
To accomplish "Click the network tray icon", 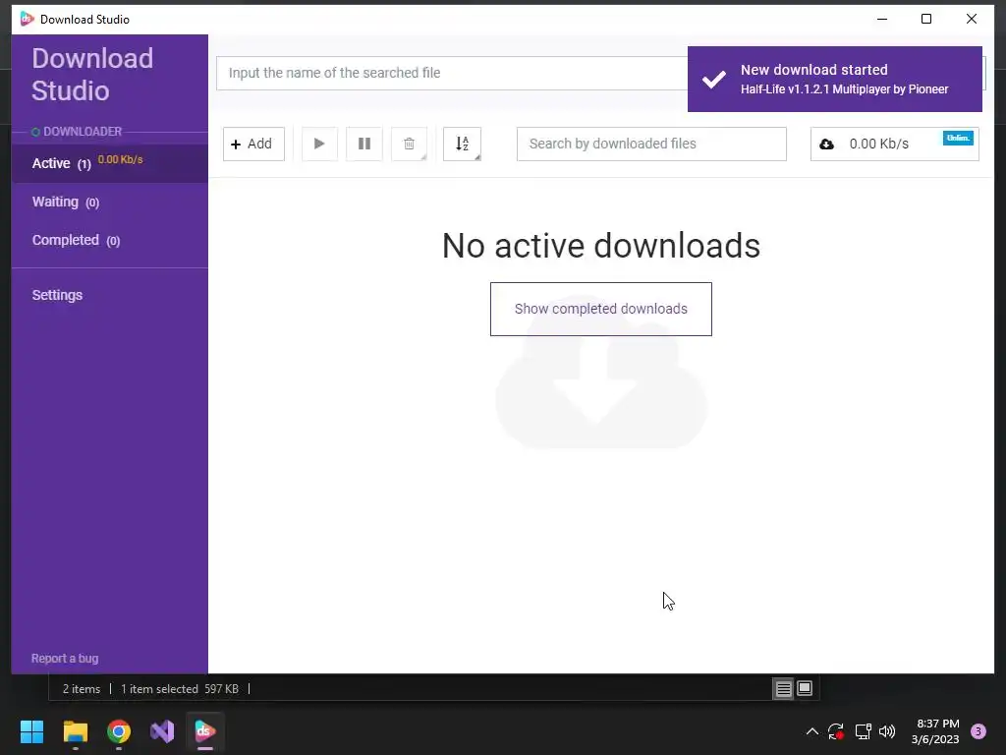I will tap(863, 731).
